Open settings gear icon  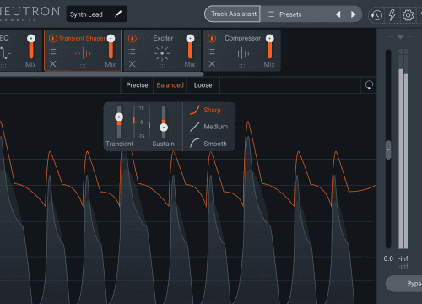coord(408,15)
